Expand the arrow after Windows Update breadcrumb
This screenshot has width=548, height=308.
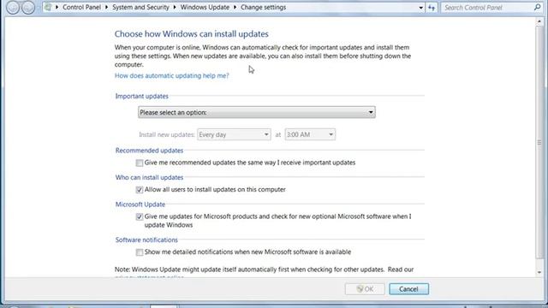[235, 8]
